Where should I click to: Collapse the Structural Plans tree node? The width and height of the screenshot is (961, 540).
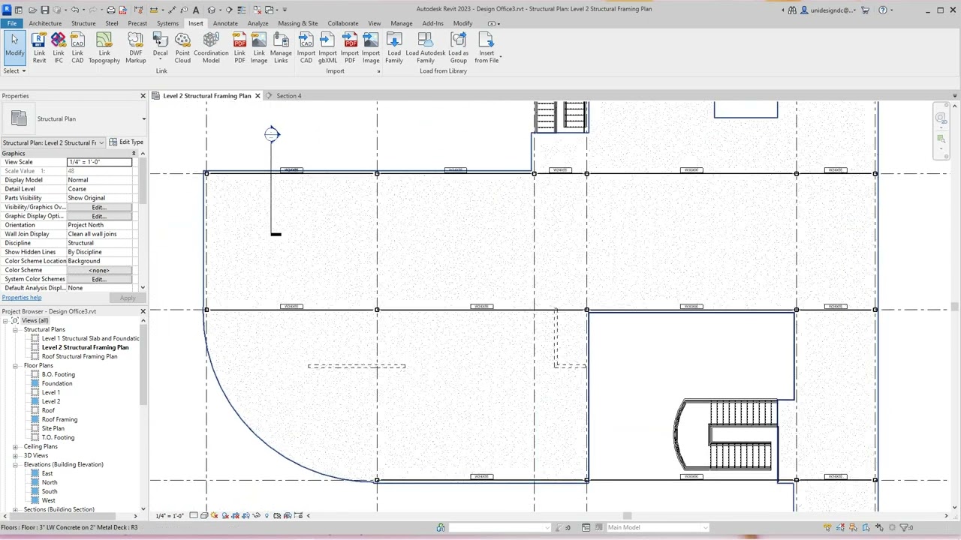tap(15, 329)
